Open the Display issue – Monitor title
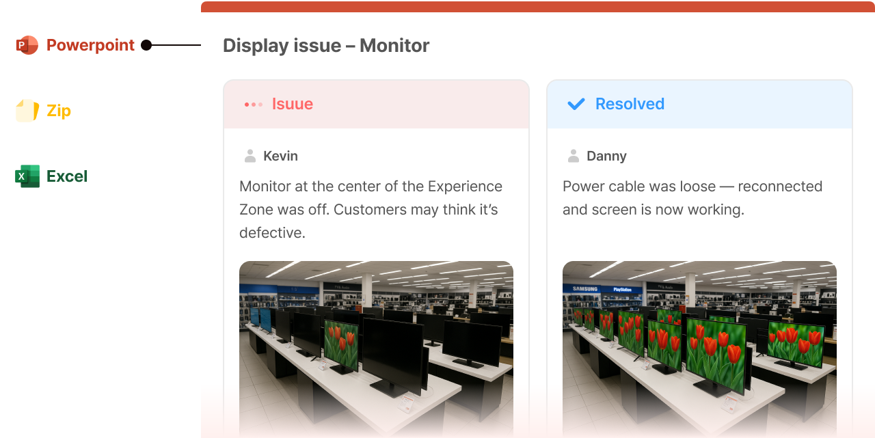This screenshot has width=875, height=438. pos(326,46)
